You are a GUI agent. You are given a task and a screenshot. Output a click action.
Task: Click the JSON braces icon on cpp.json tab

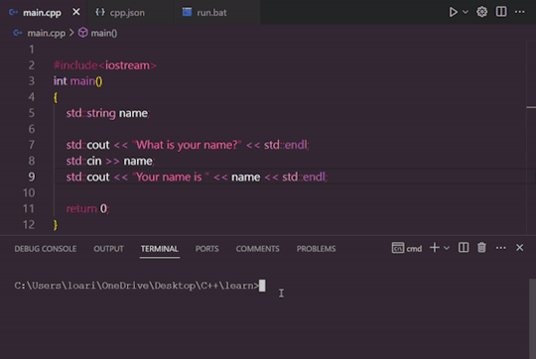coord(100,12)
